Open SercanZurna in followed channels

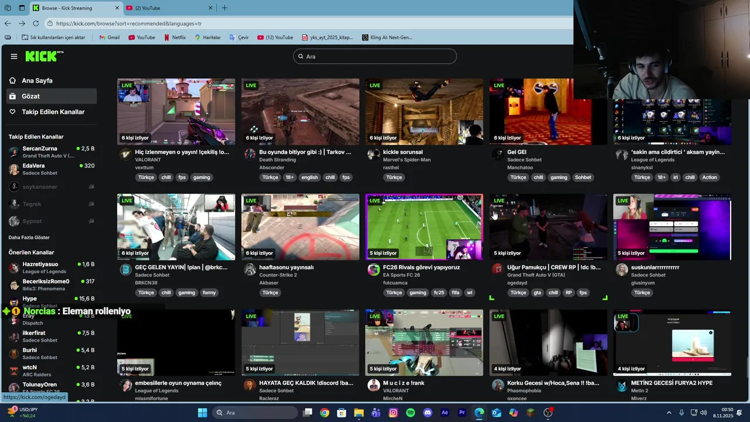coord(52,152)
